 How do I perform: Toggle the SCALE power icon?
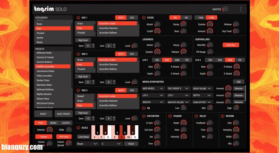78,128
